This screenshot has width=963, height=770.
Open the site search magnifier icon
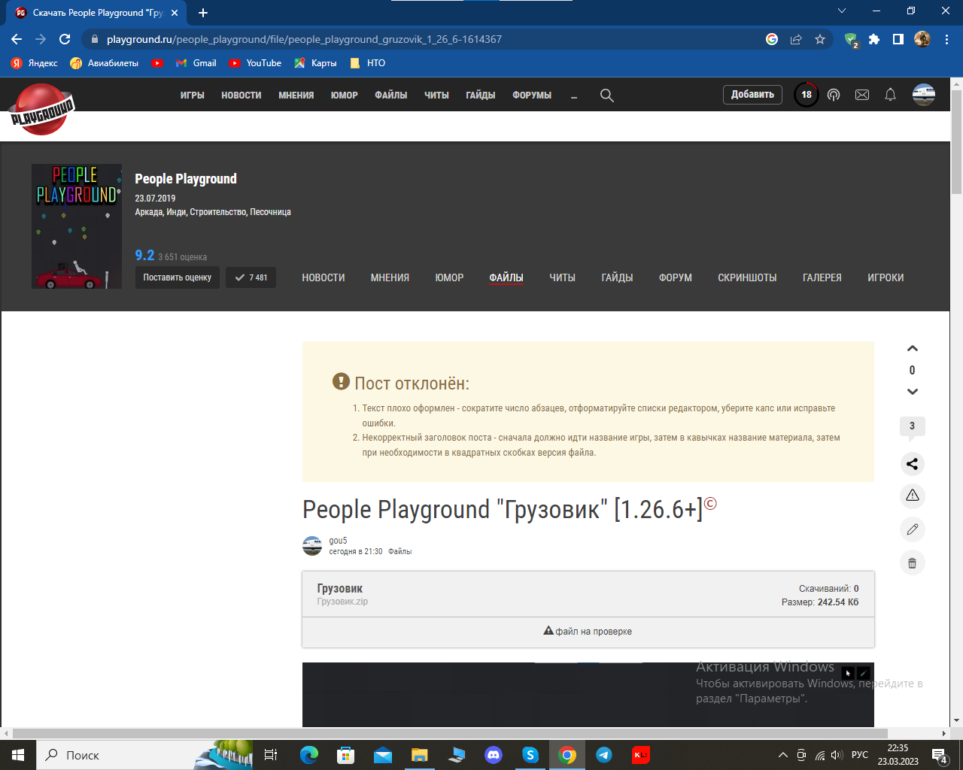(606, 95)
